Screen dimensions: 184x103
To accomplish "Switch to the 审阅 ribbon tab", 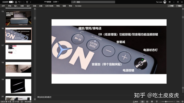I will pos(58,6).
